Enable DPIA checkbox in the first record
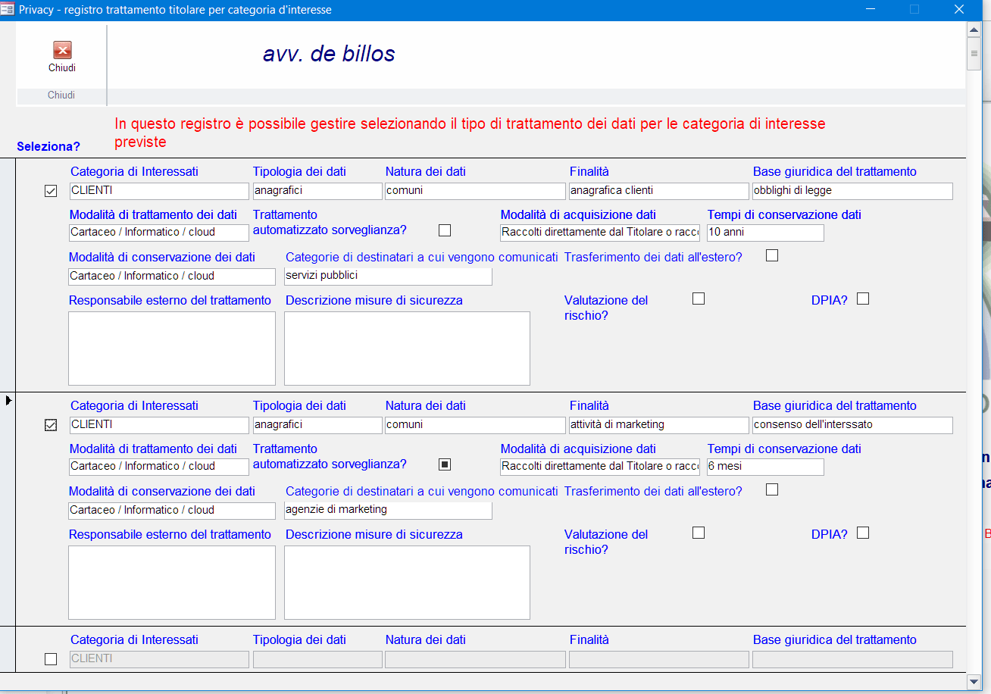The image size is (991, 694). click(x=863, y=299)
